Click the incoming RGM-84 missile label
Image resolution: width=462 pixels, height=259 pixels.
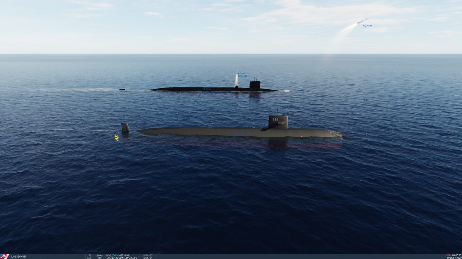(367, 25)
